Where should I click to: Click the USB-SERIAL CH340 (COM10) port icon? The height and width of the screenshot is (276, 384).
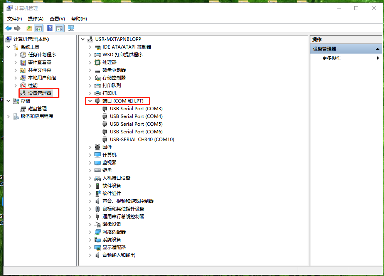(x=105, y=140)
